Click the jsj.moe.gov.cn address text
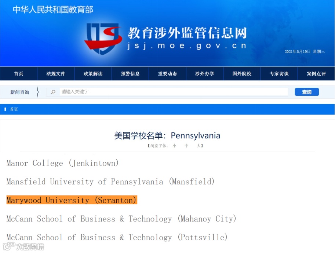 click(x=187, y=46)
